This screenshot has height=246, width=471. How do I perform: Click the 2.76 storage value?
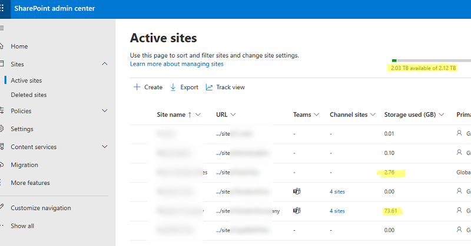(x=389, y=172)
